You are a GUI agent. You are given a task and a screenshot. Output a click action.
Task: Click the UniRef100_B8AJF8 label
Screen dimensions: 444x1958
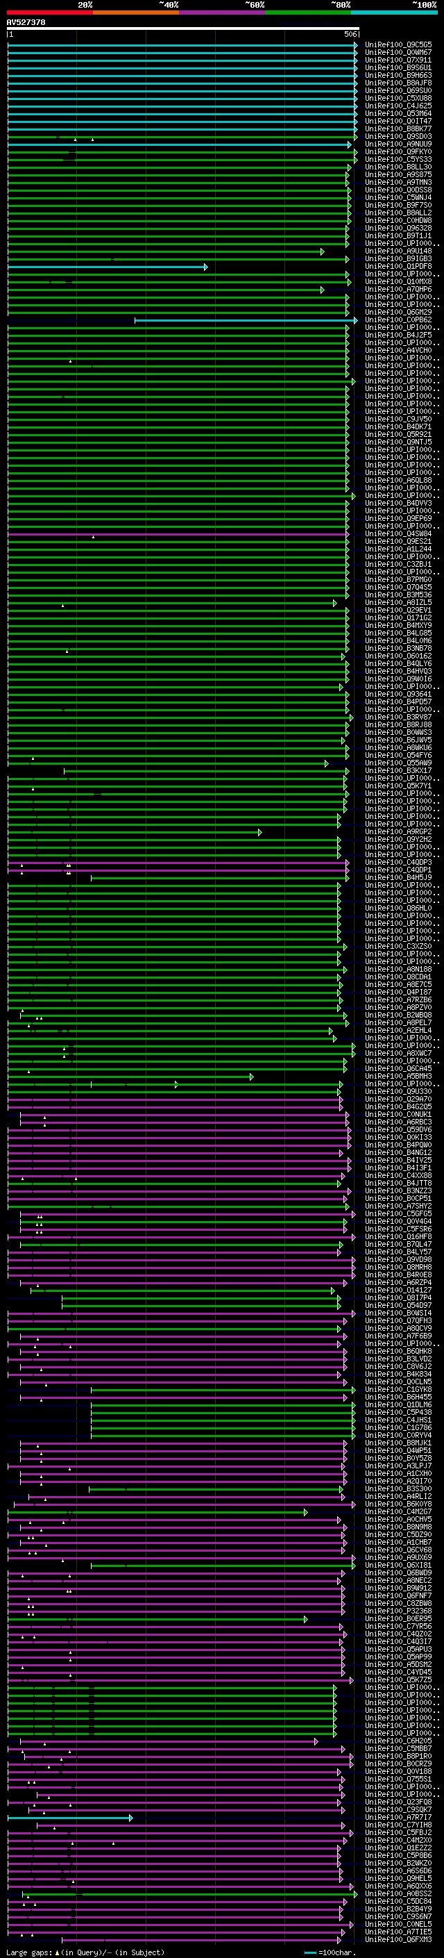[x=398, y=83]
